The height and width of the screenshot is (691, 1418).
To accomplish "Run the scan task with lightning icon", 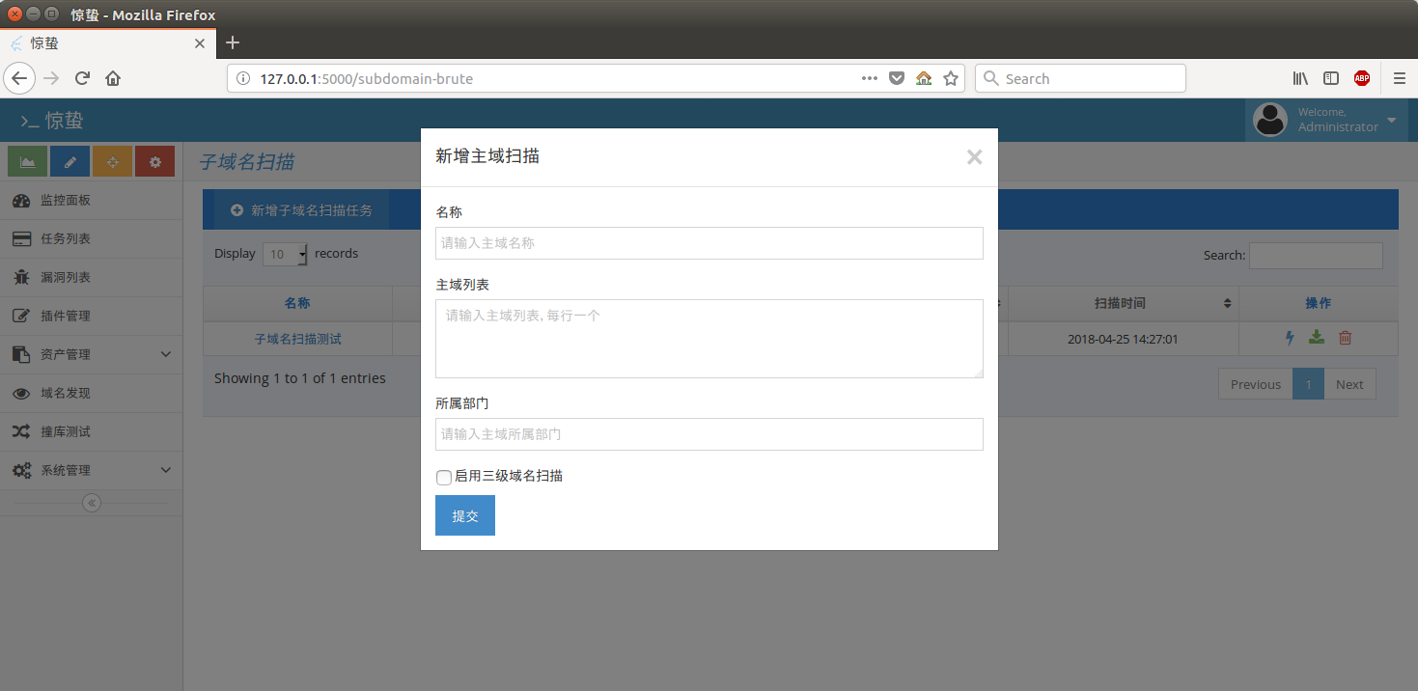I will (x=1289, y=338).
